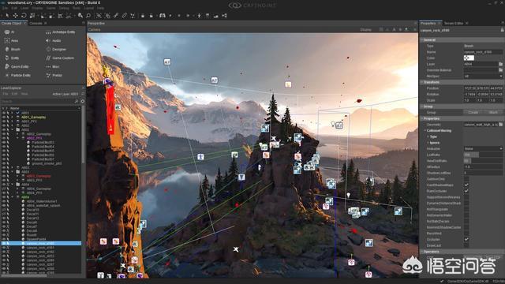Click the Color swatch in General

pos(469,58)
